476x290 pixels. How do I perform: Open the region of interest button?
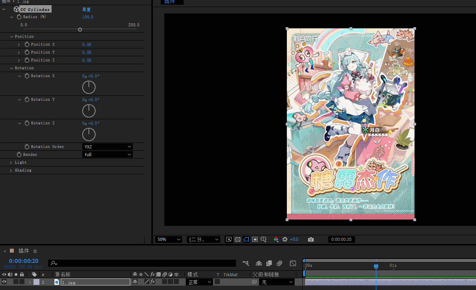255,239
